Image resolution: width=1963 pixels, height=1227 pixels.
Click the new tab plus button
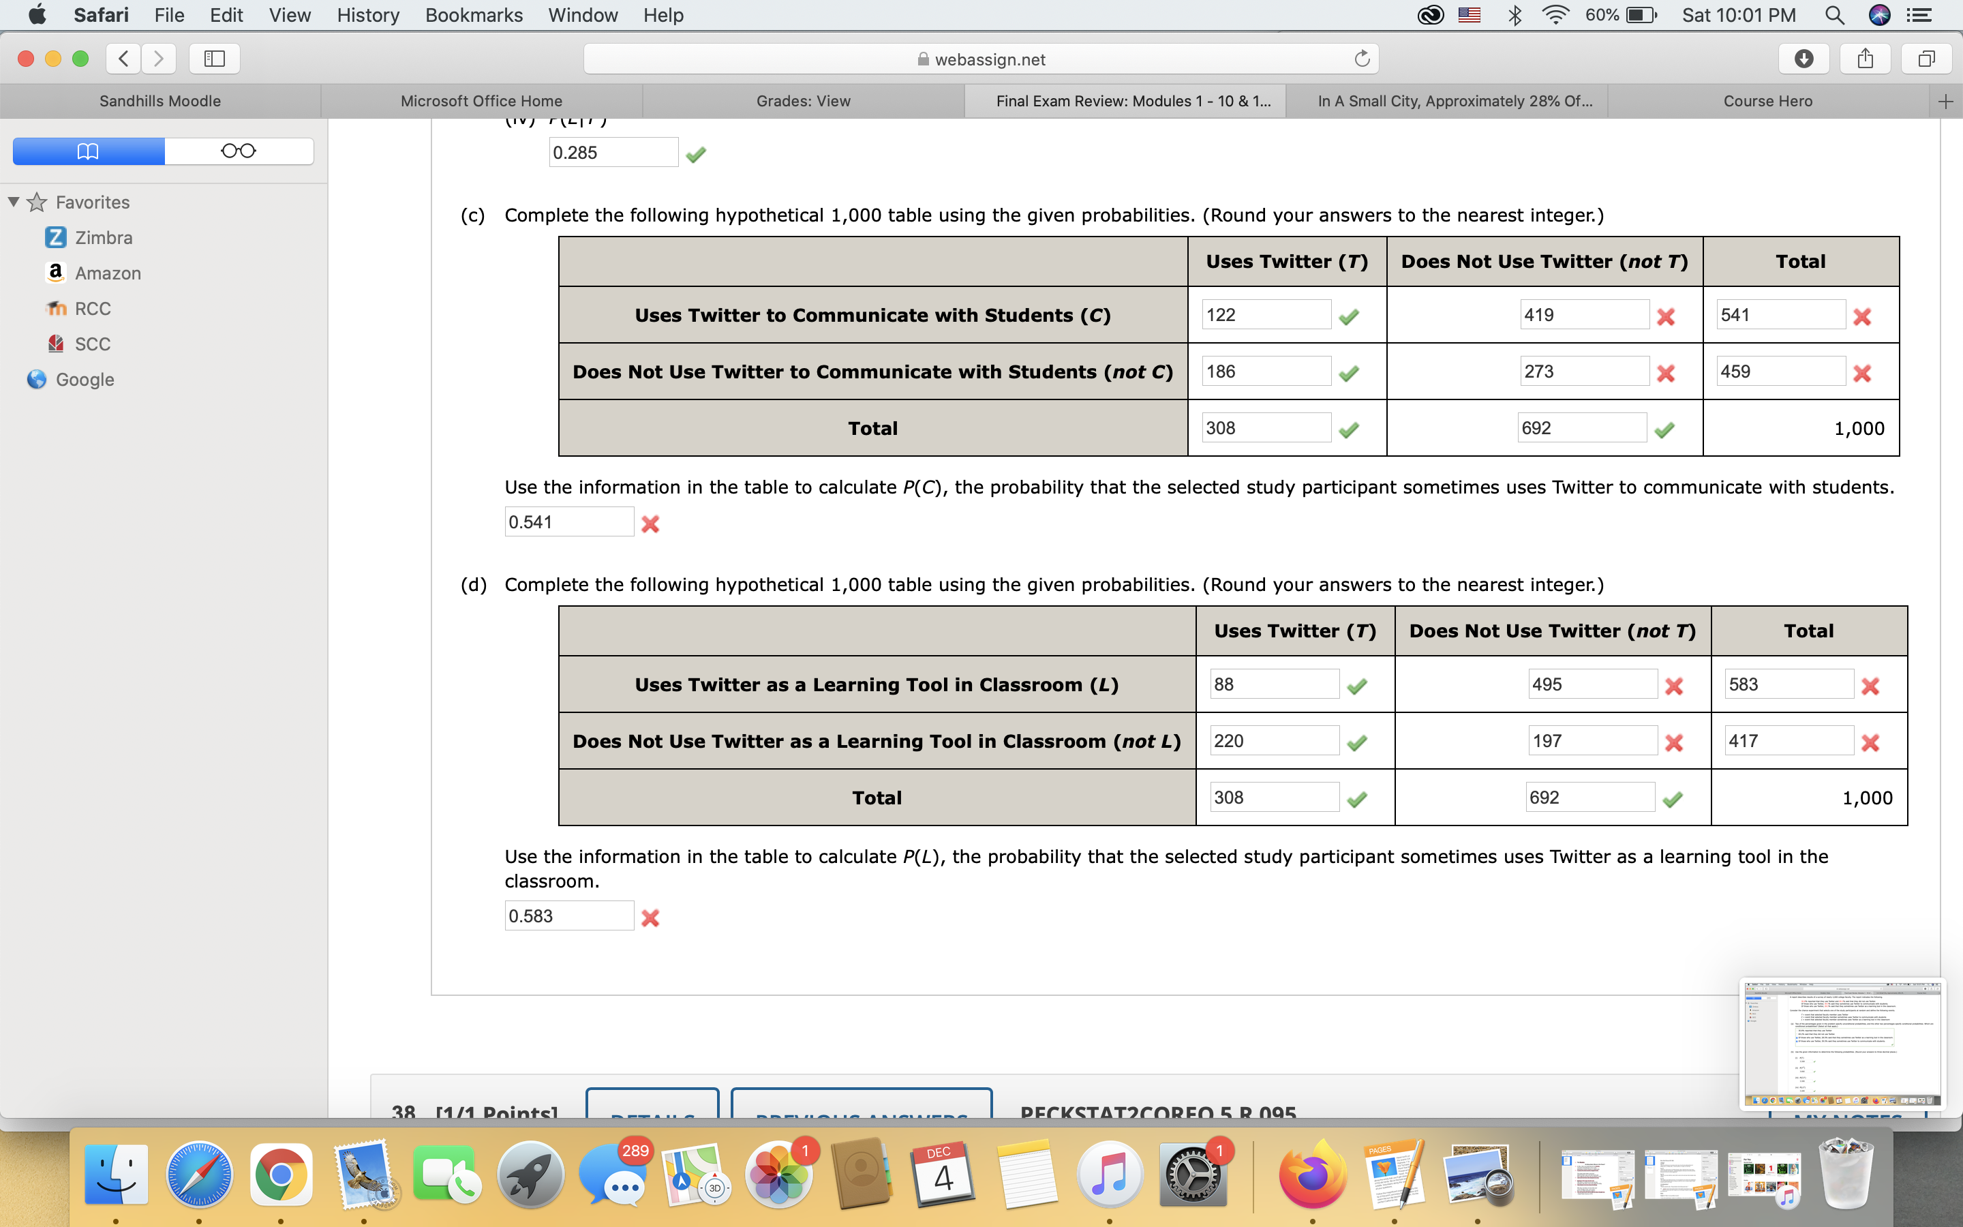pyautogui.click(x=1945, y=102)
